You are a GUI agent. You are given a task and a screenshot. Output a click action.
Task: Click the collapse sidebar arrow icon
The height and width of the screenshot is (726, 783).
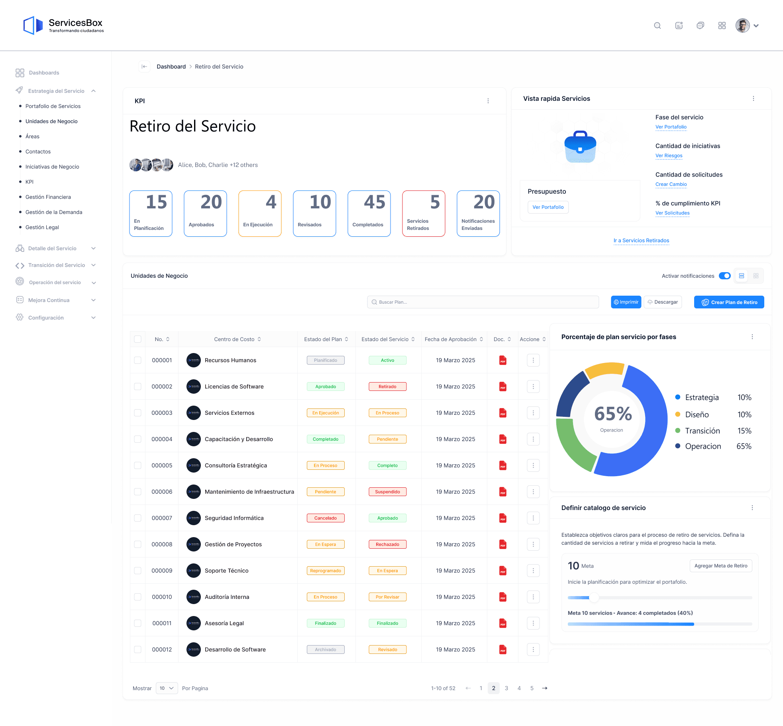144,67
